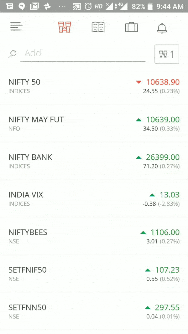Tap the INDIA VIX entry
Viewport: 188px width, 334px height.
click(26, 195)
